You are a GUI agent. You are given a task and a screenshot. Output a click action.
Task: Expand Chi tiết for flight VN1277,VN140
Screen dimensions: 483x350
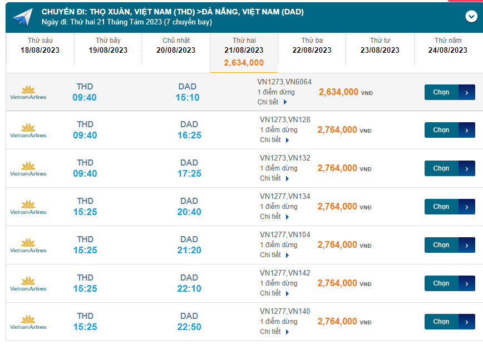(275, 332)
